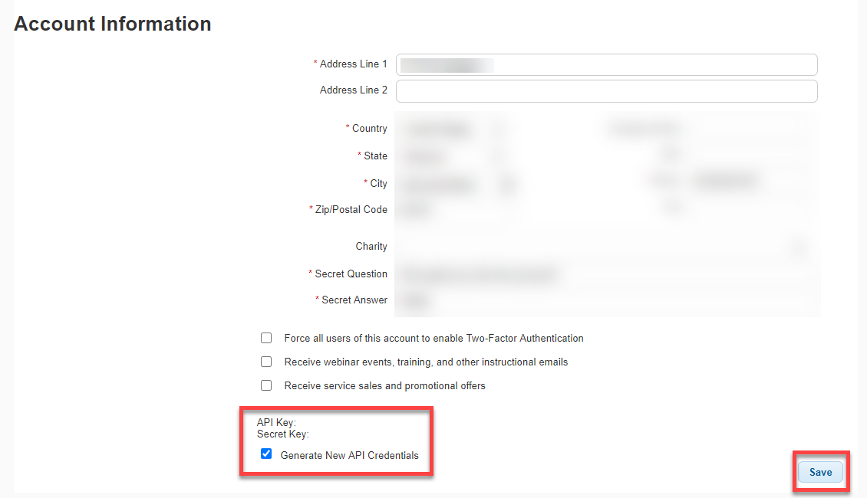Focus the empty Address Line 2 field

point(607,91)
